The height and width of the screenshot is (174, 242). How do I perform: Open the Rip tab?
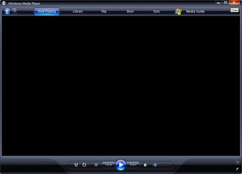[104, 11]
